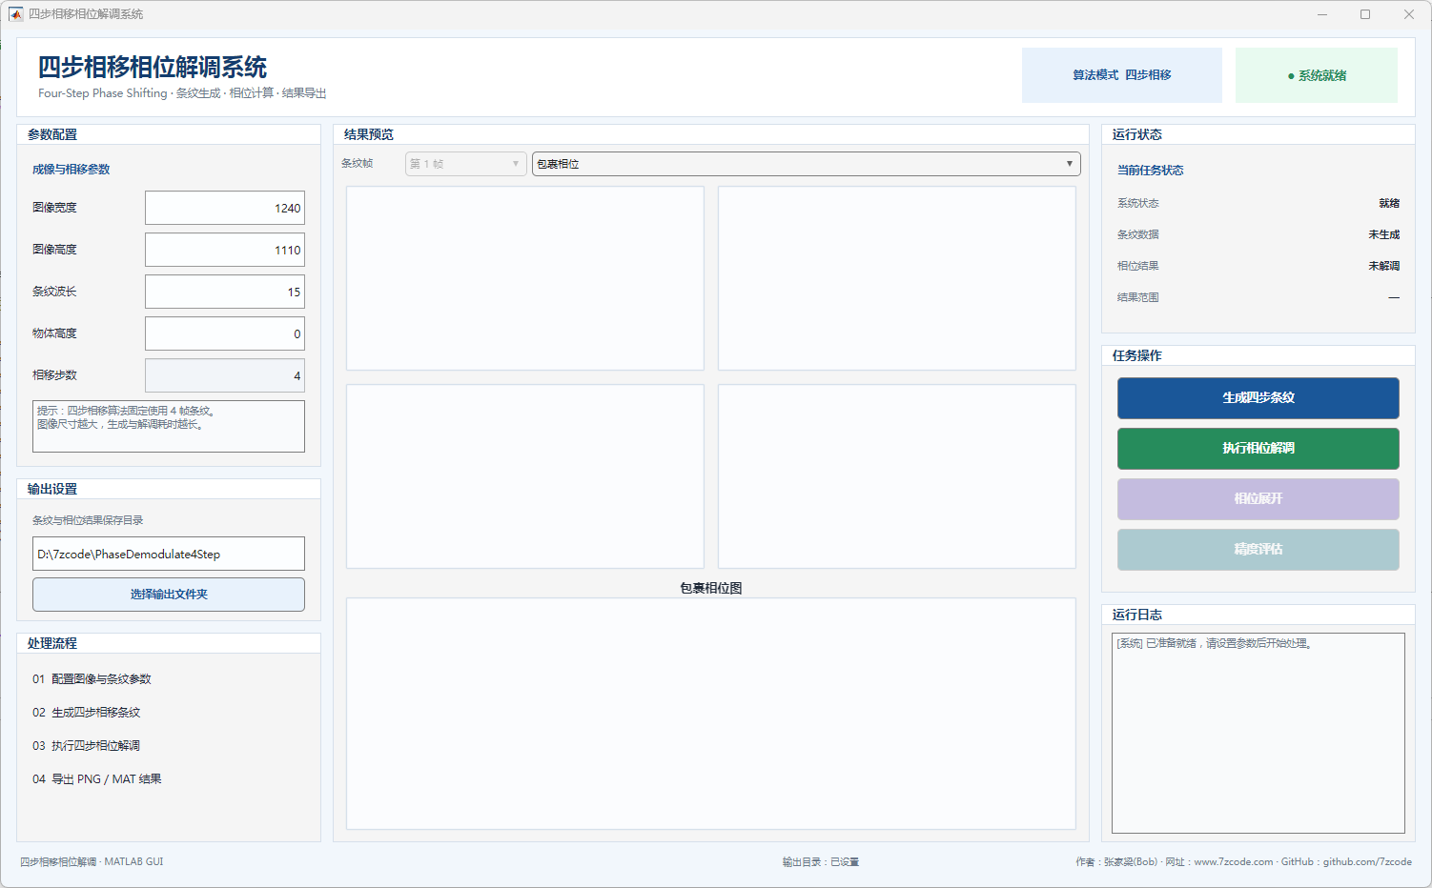Click step 03 执行四步相位解调
1432x888 pixels.
[x=86, y=746]
